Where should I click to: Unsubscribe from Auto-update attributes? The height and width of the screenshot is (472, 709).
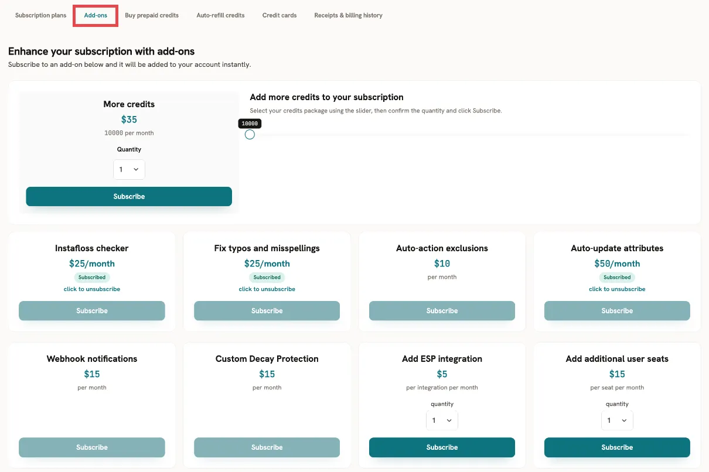coord(617,289)
